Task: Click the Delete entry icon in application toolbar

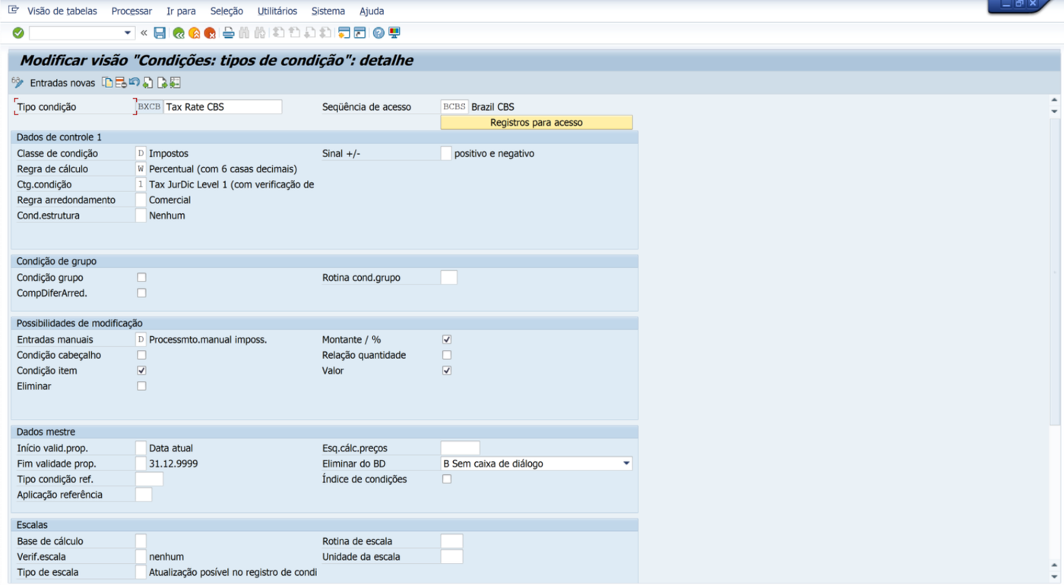Action: (121, 83)
